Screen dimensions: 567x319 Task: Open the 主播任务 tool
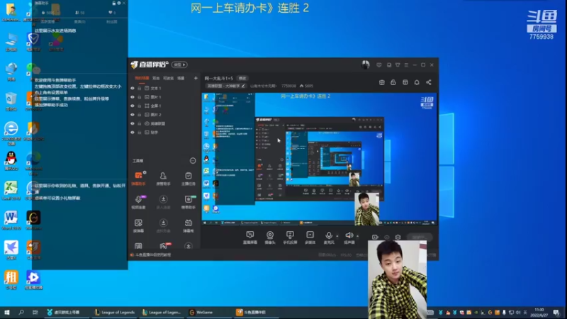pyautogui.click(x=188, y=179)
